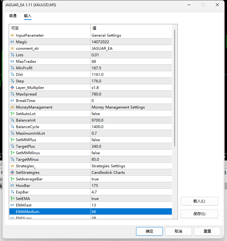Screen dimensions: 227x241
Task: Click the boolean icon beside SetMMMinus
Action: pos(12,153)
